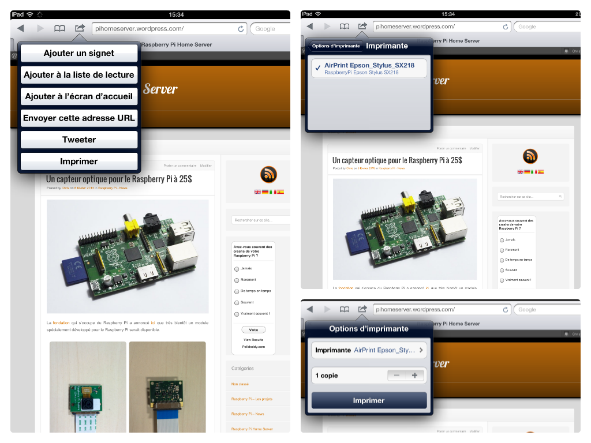Select the Rarement option in left screenshot poll
The image size is (591, 443).
click(x=237, y=280)
